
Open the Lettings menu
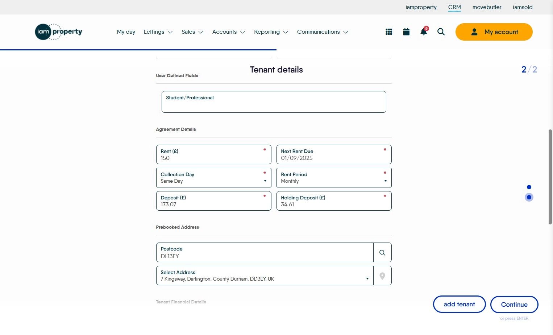point(158,32)
